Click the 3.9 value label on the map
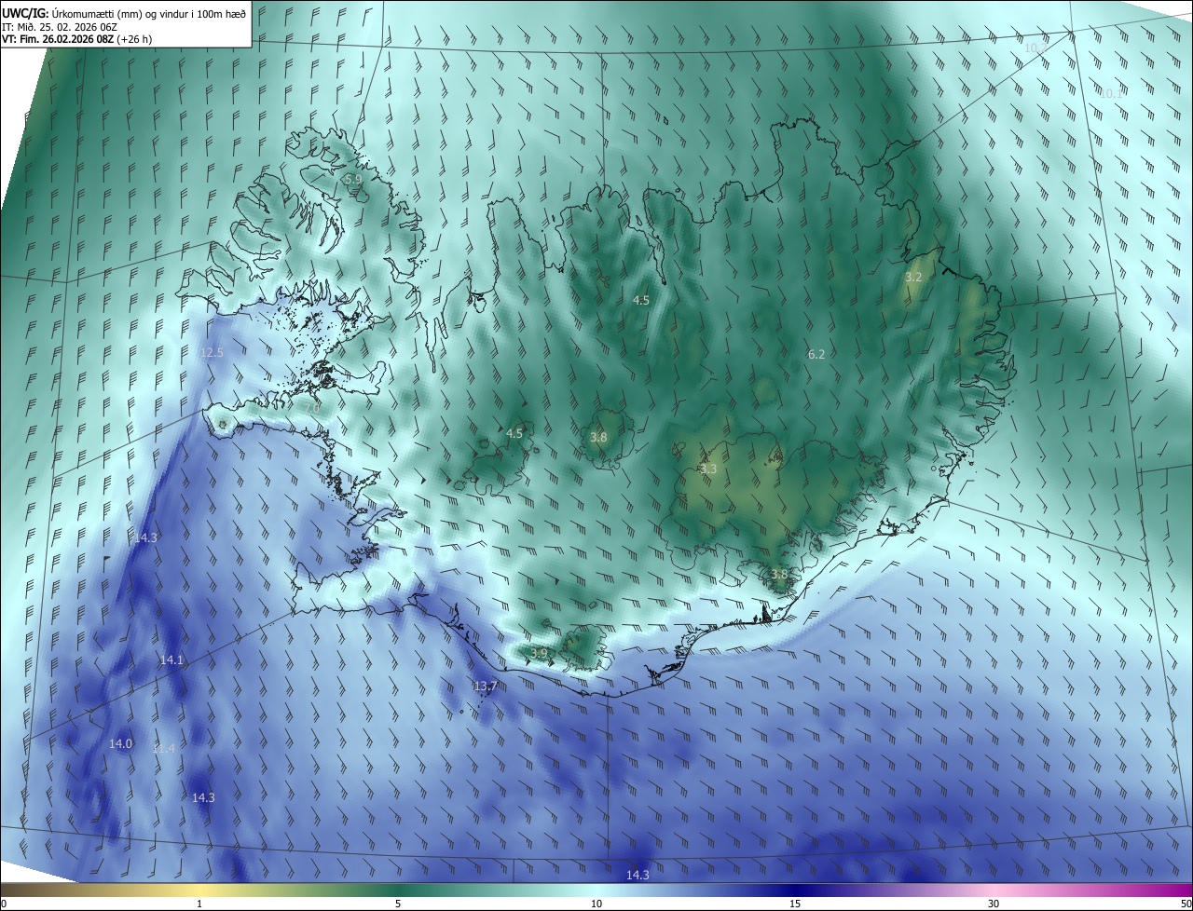The image size is (1193, 911). [x=539, y=653]
